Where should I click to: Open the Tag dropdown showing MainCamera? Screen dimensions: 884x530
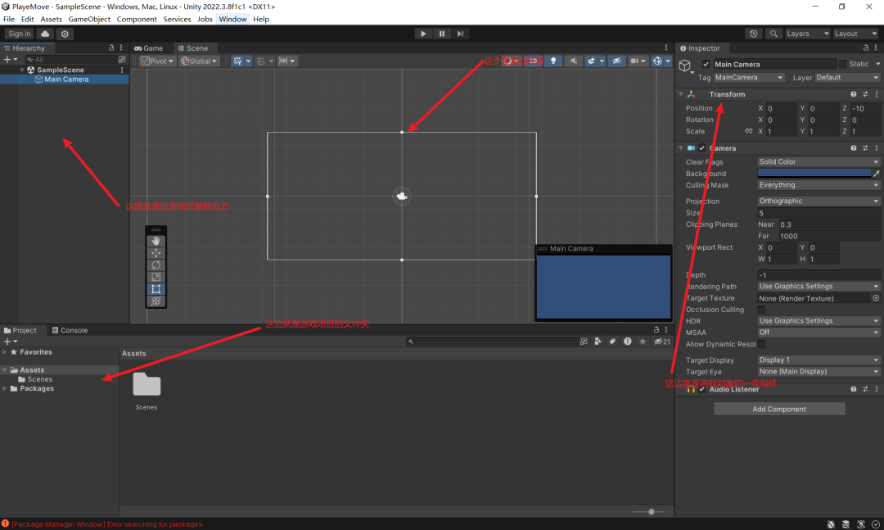click(x=749, y=77)
